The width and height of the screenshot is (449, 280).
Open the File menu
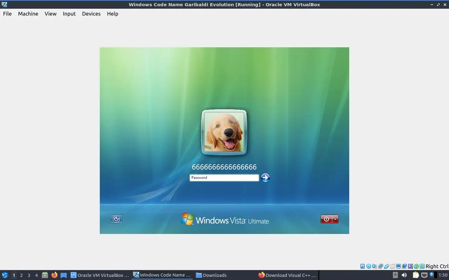(x=7, y=14)
